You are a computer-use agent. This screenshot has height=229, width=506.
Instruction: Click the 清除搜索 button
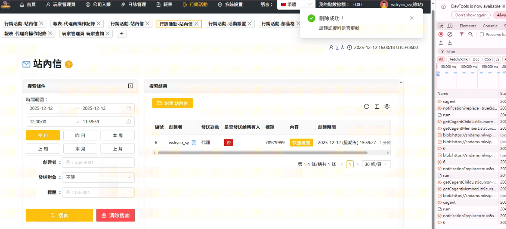tap(116, 215)
